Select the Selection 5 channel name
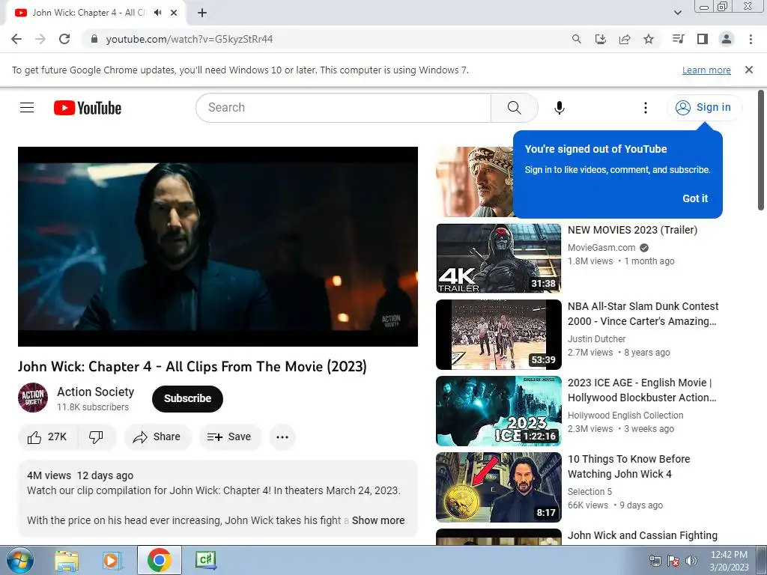Image resolution: width=767 pixels, height=575 pixels. pos(589,491)
